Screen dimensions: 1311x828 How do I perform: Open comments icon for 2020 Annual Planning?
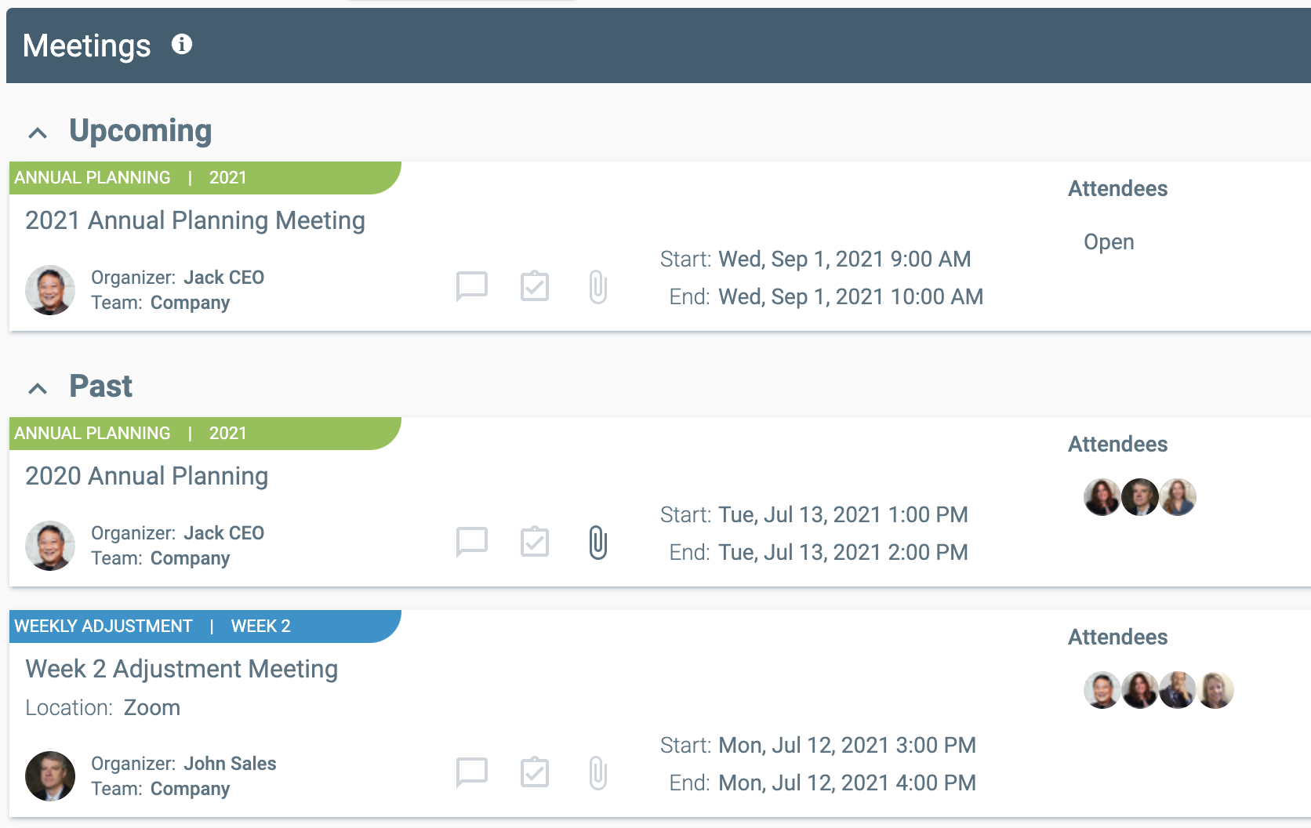472,543
